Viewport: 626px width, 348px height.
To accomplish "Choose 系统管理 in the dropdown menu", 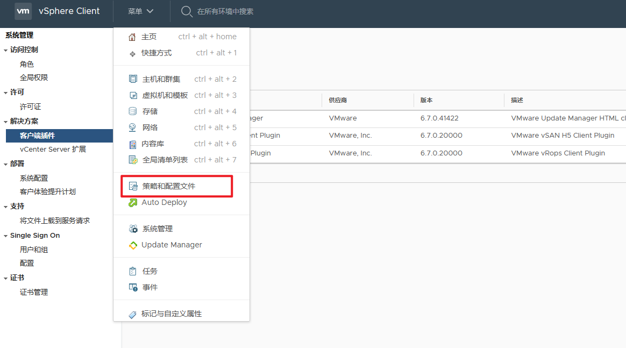I will coord(157,229).
